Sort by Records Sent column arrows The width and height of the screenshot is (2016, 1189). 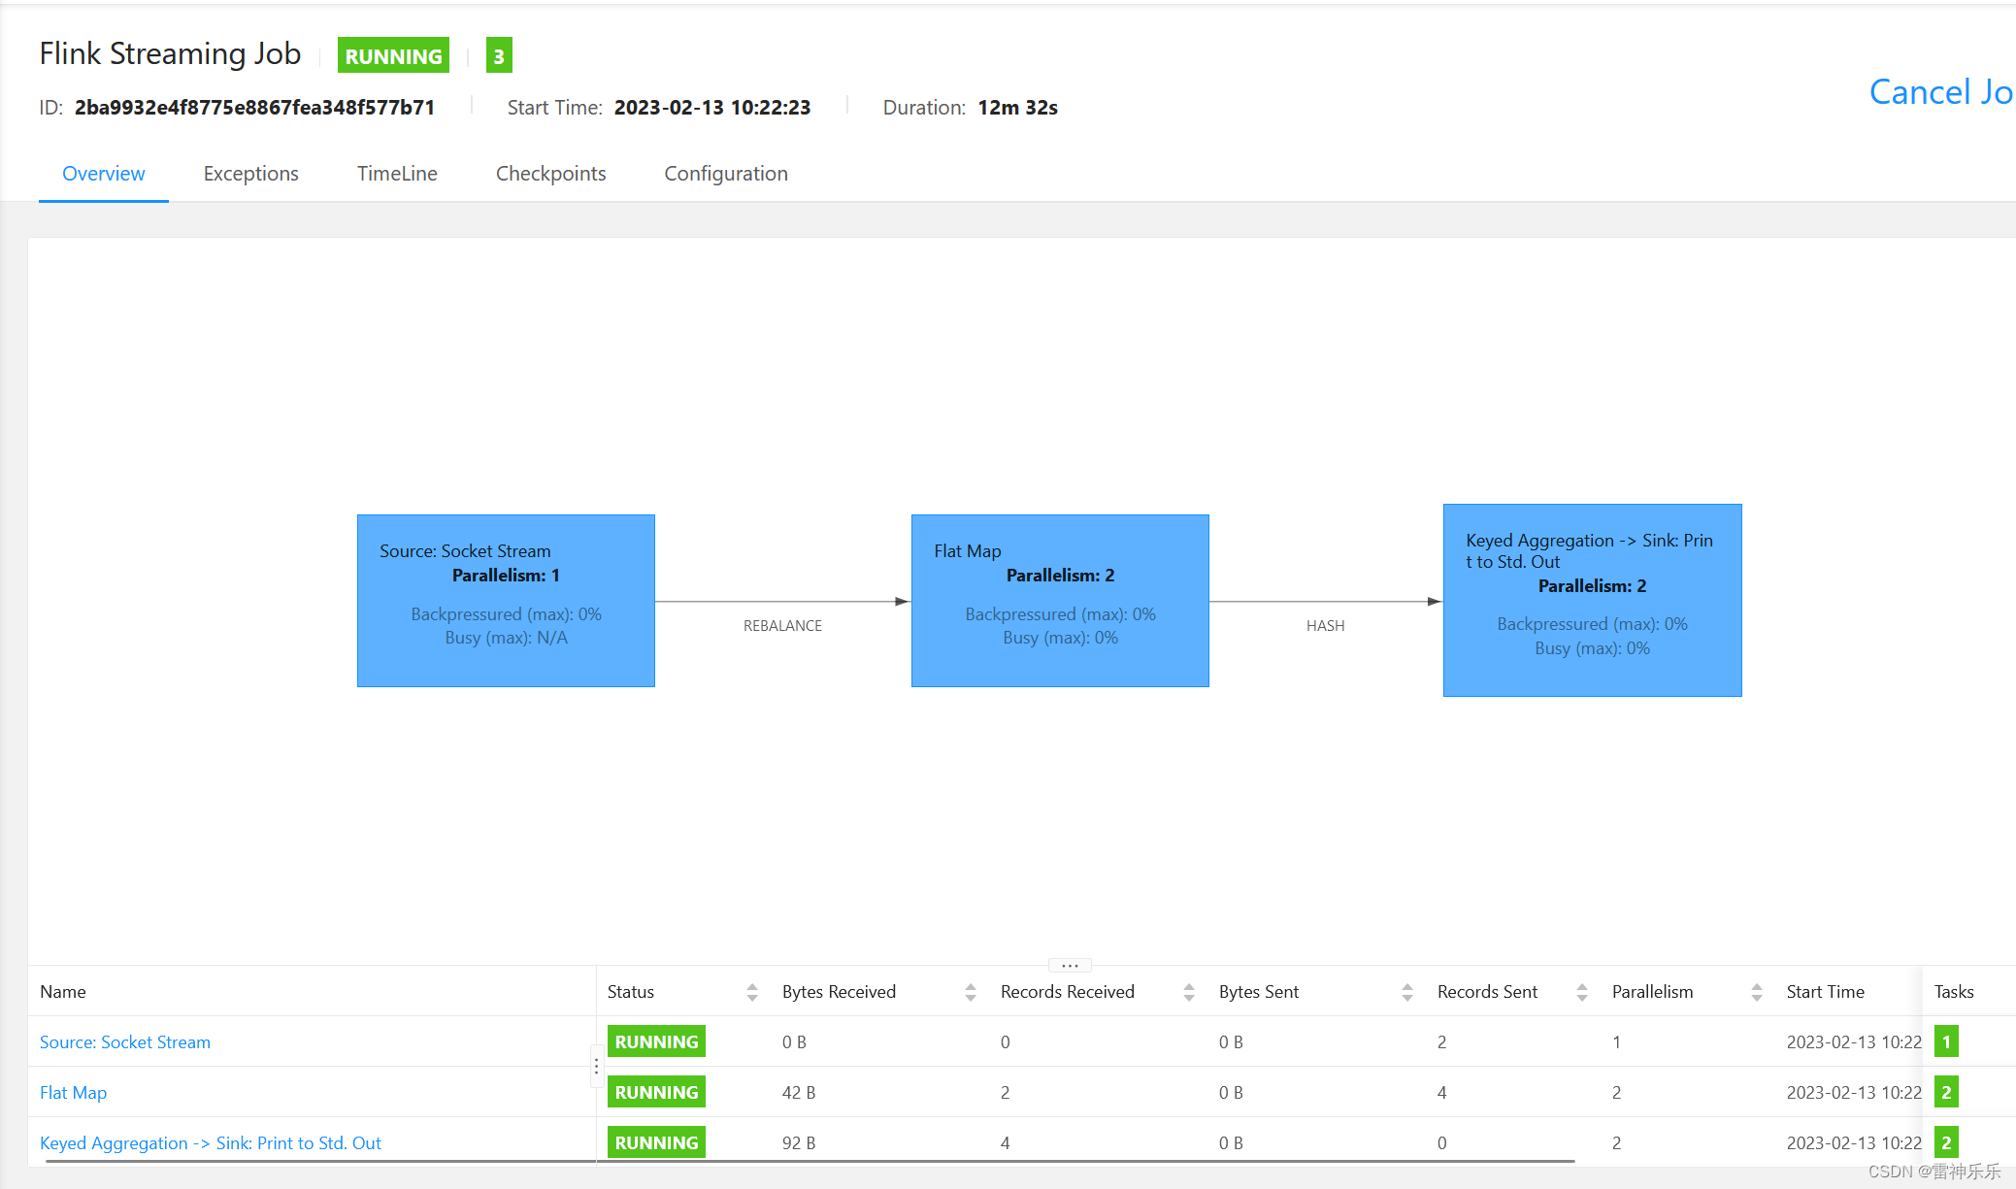1582,992
